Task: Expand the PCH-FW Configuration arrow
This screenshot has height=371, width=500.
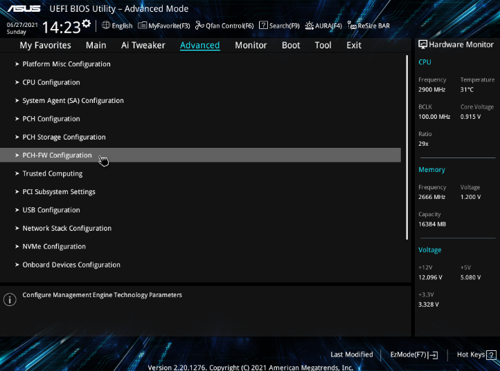Action: [x=17, y=155]
